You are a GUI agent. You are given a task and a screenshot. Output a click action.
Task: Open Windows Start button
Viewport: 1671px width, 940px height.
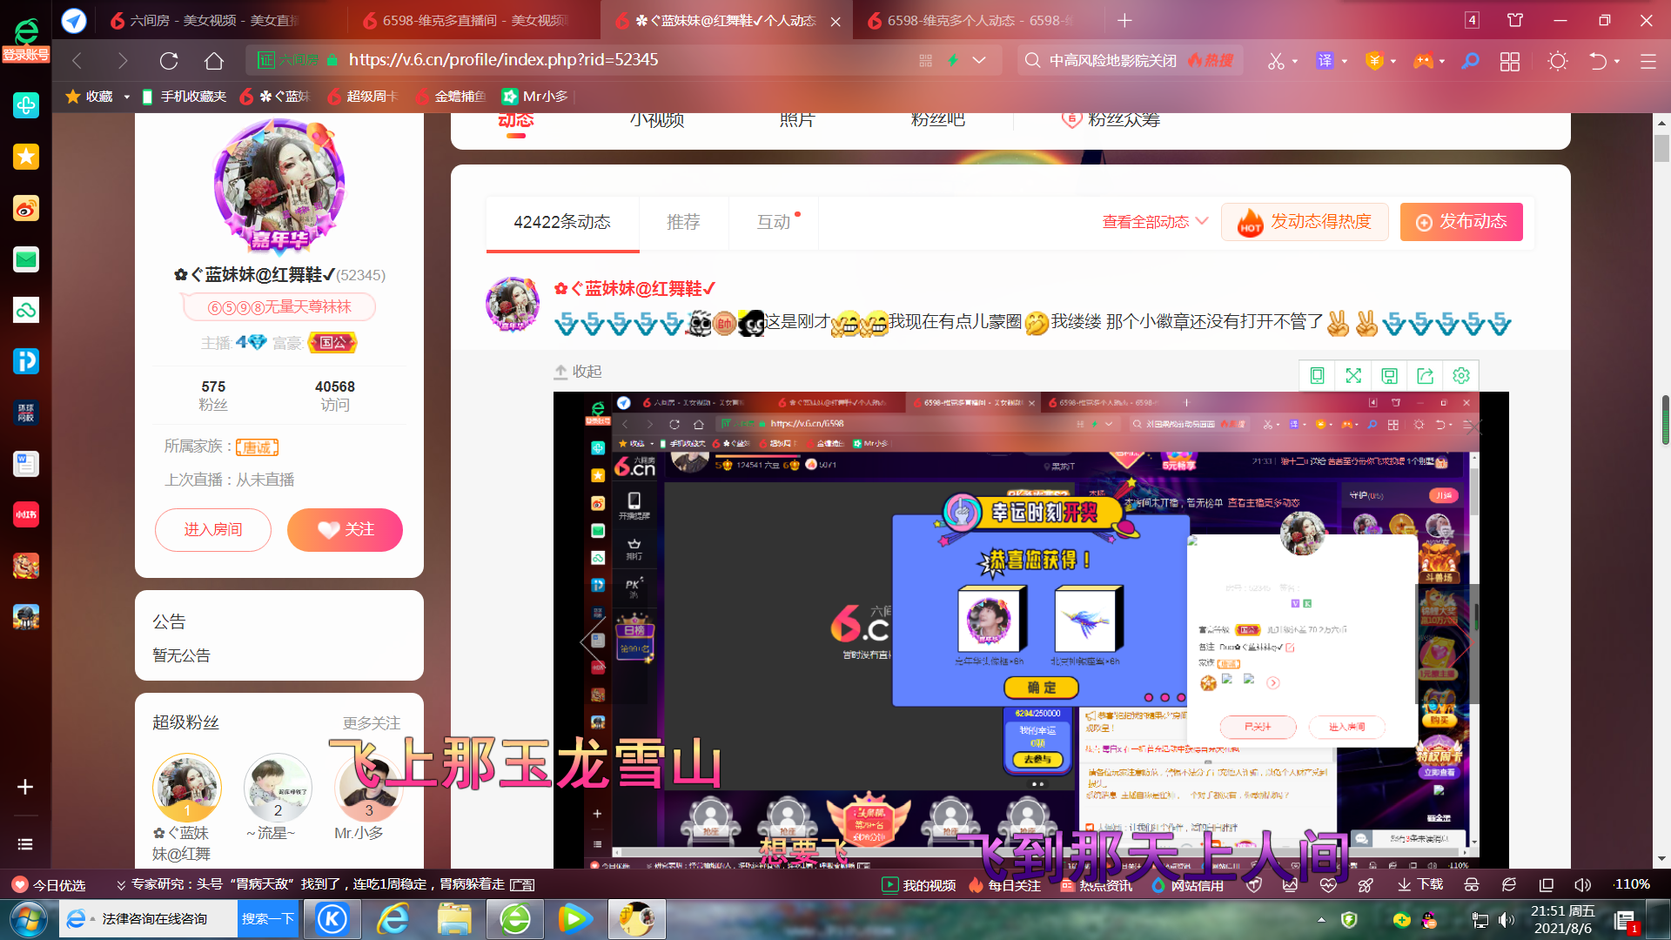(x=28, y=919)
